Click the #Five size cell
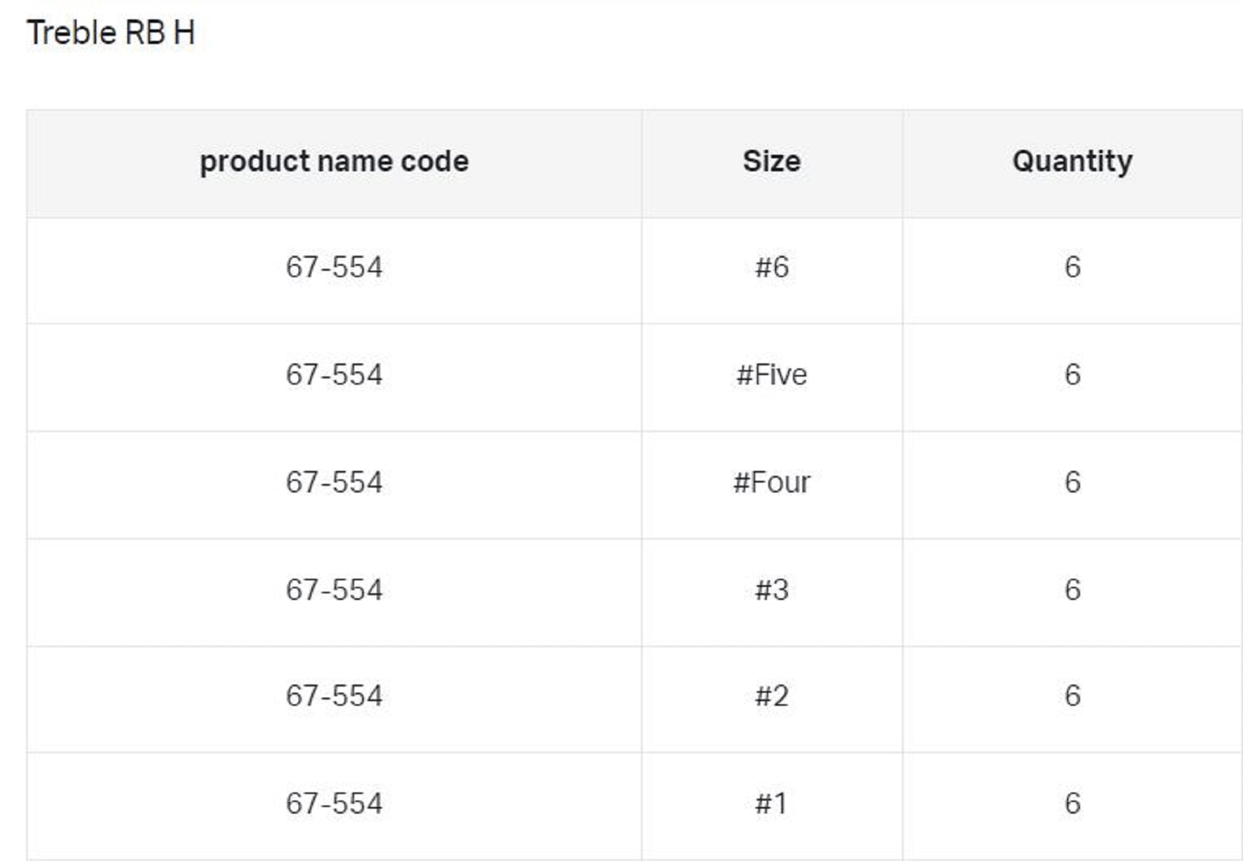 click(771, 375)
